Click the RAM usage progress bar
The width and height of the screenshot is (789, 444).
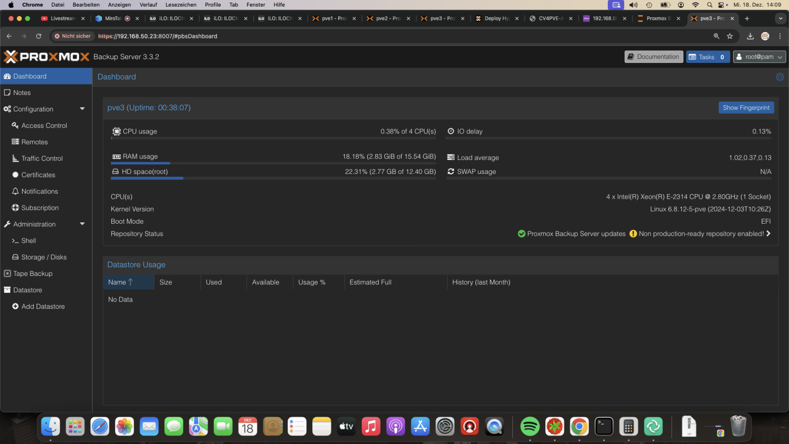(273, 163)
